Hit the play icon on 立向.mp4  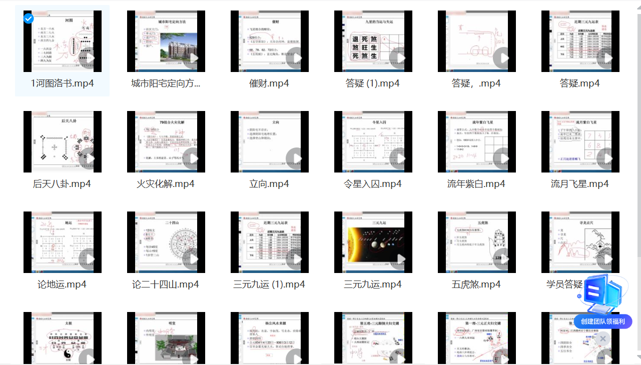tap(297, 159)
